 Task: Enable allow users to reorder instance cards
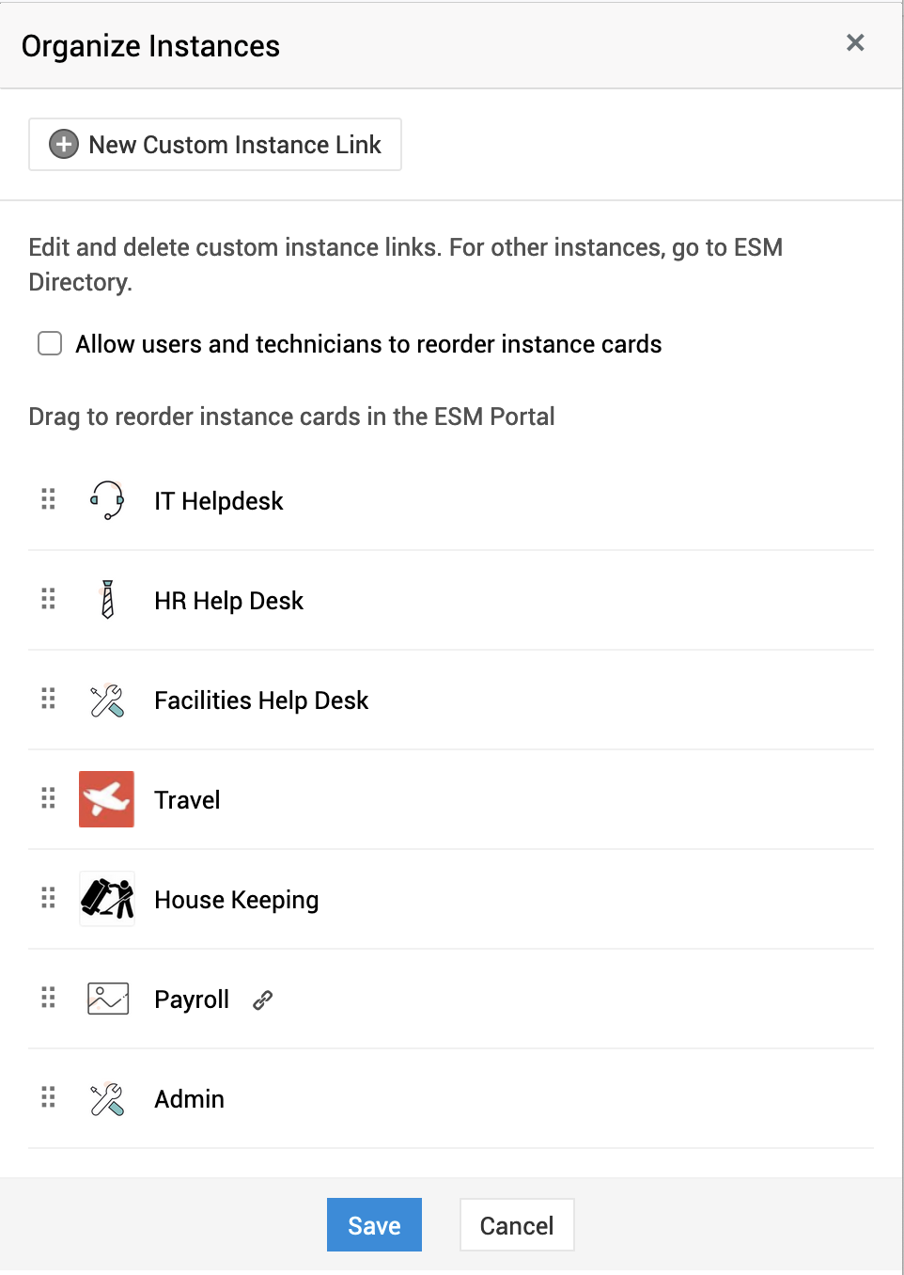(50, 343)
